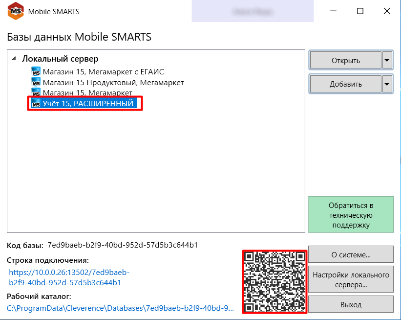The height and width of the screenshot is (320, 401).
Task: Click Обратиться в техническую поддержку button
Action: 351,215
